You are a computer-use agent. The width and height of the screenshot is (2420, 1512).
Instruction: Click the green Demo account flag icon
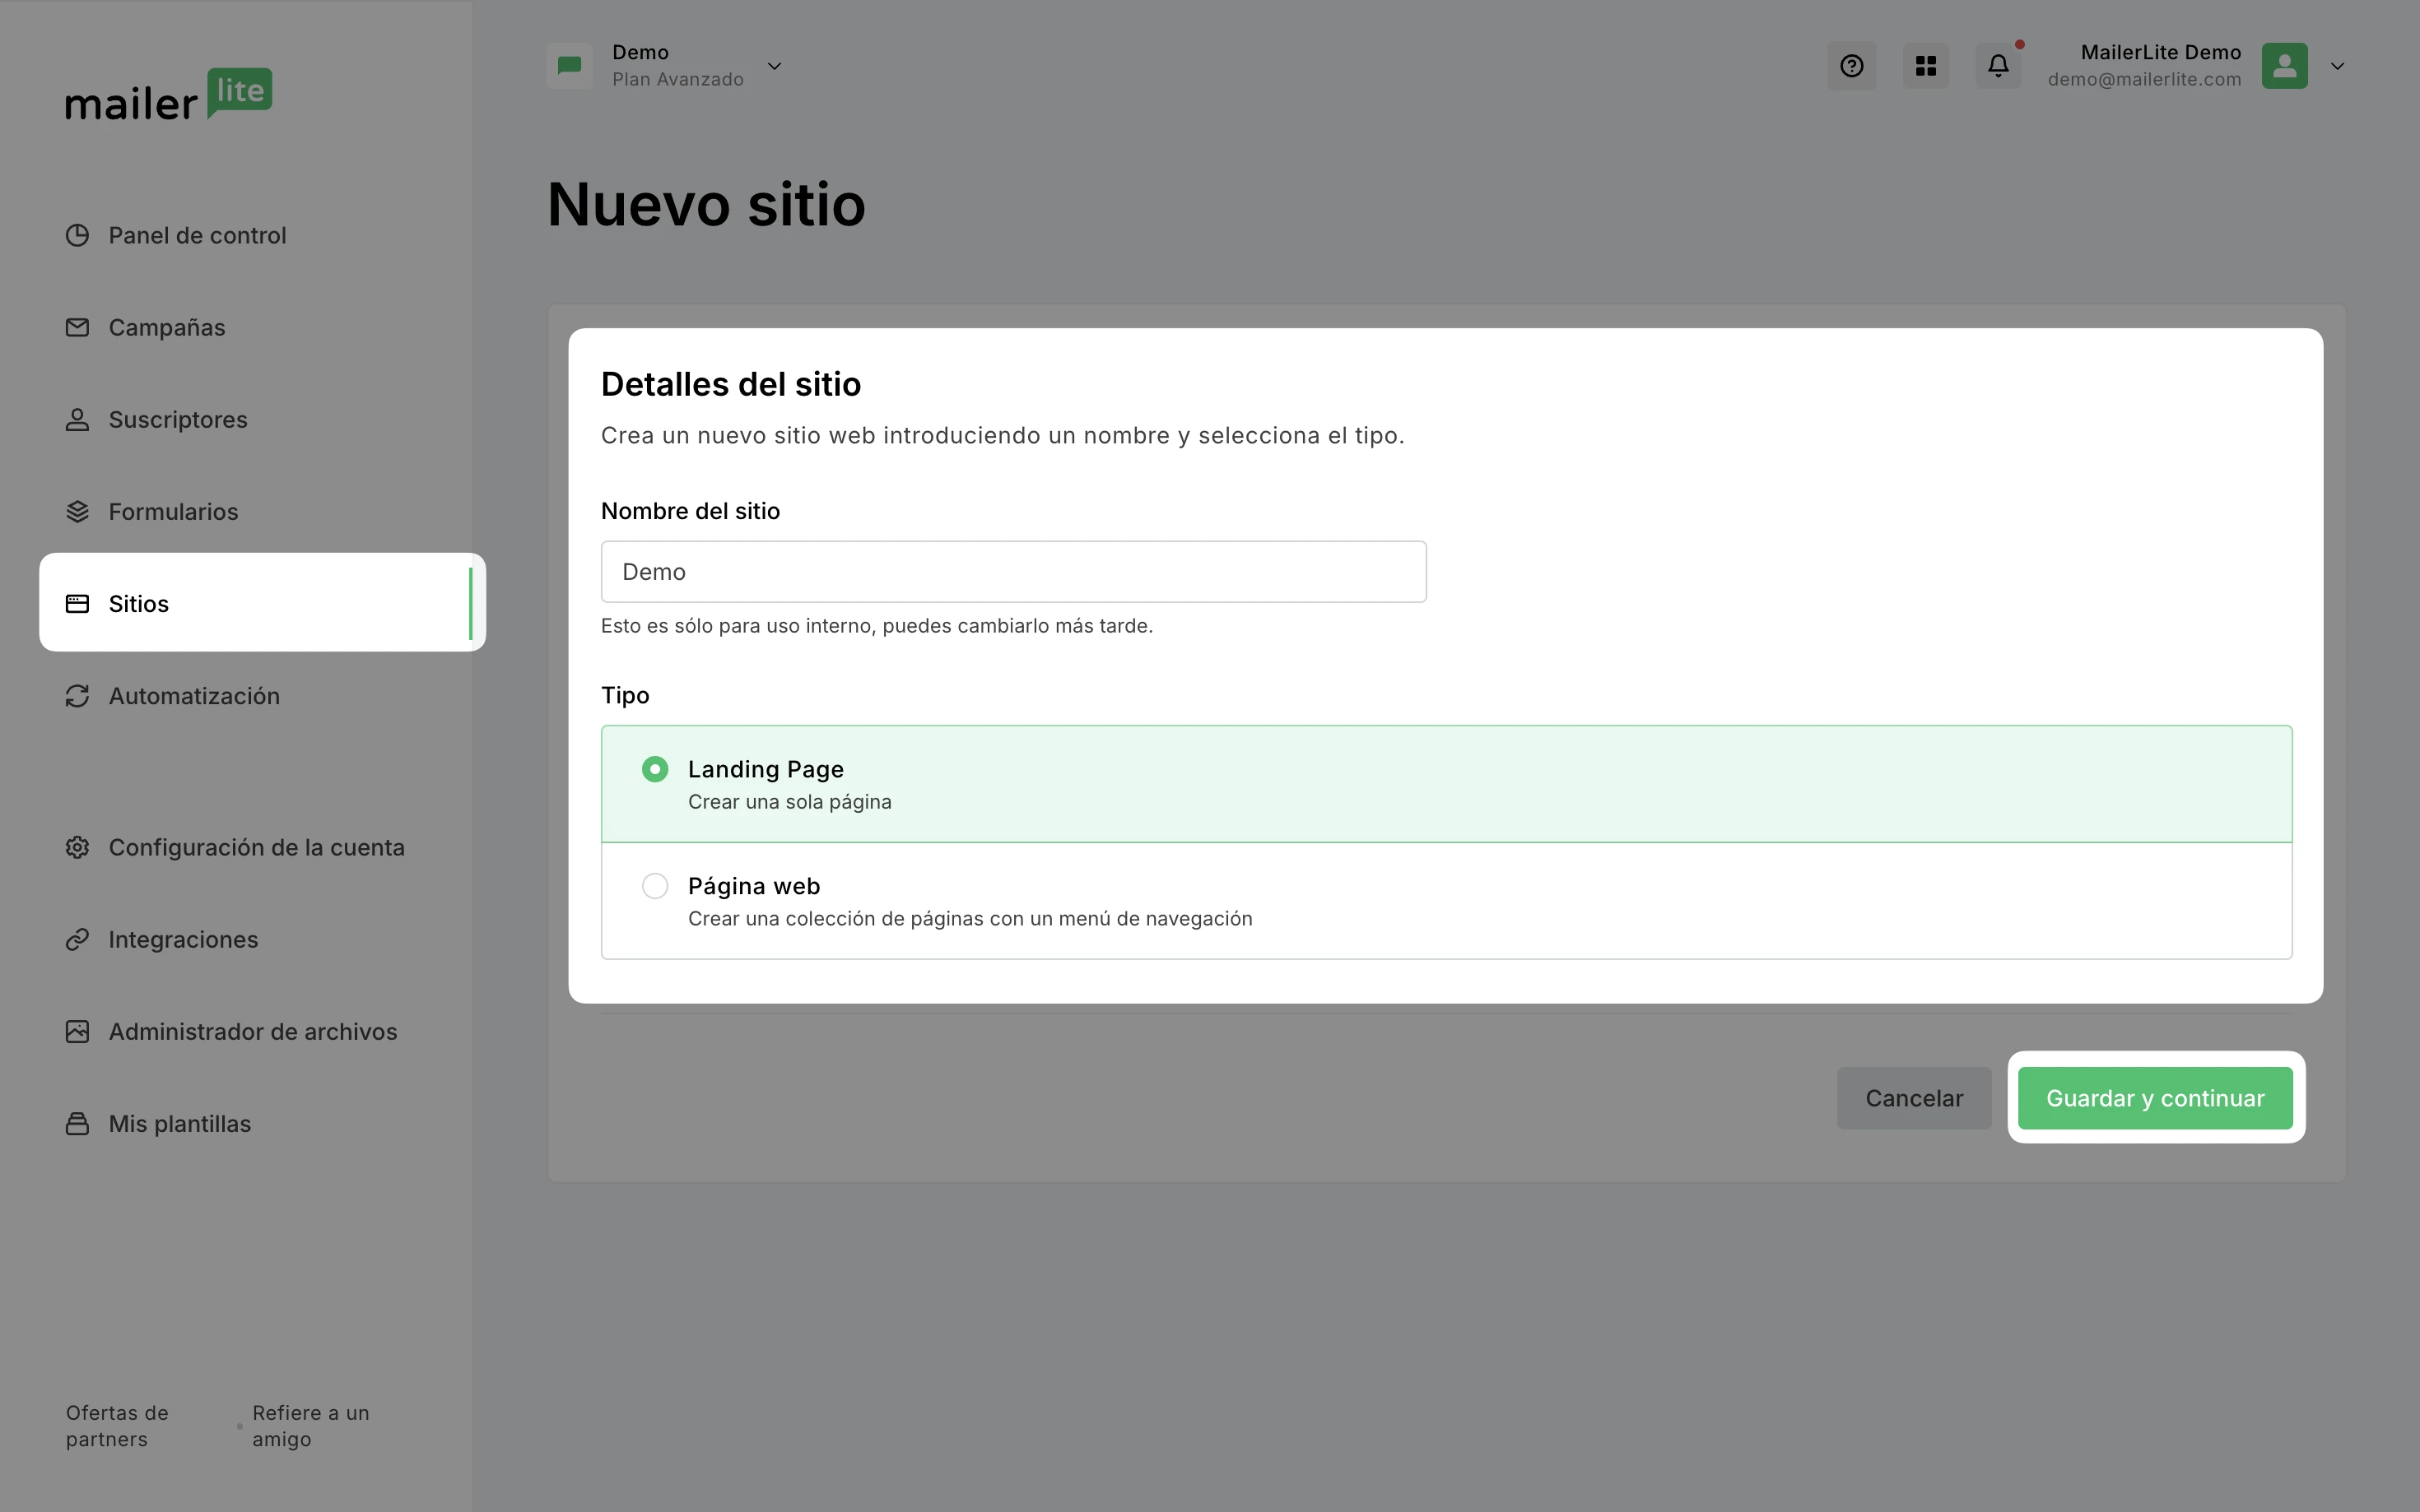(570, 66)
